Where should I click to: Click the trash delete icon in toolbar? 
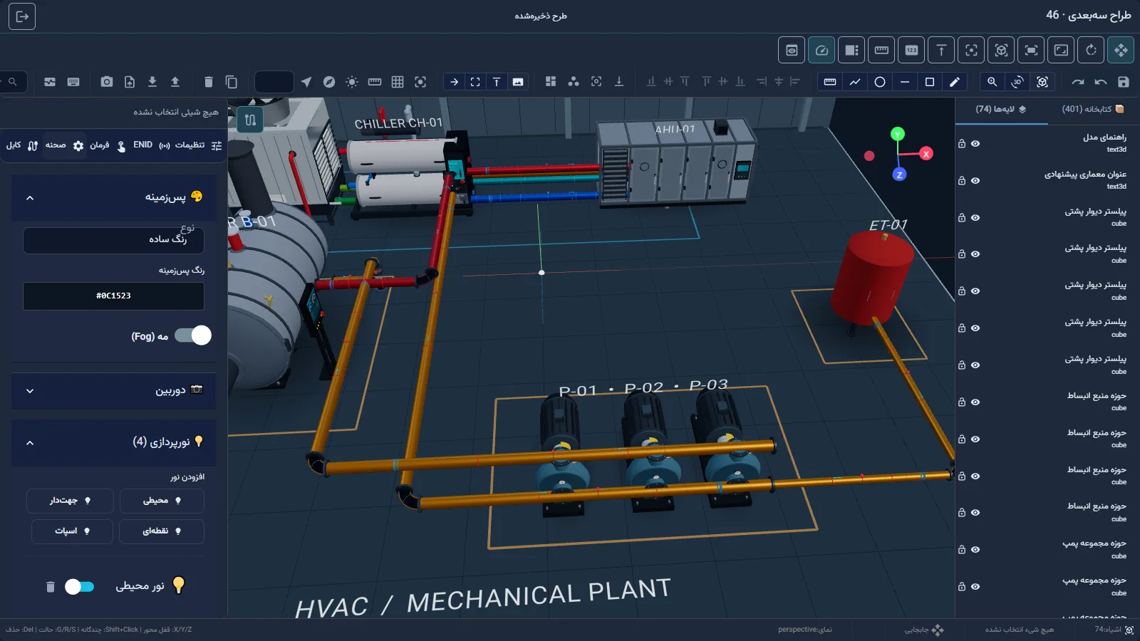coord(209,82)
